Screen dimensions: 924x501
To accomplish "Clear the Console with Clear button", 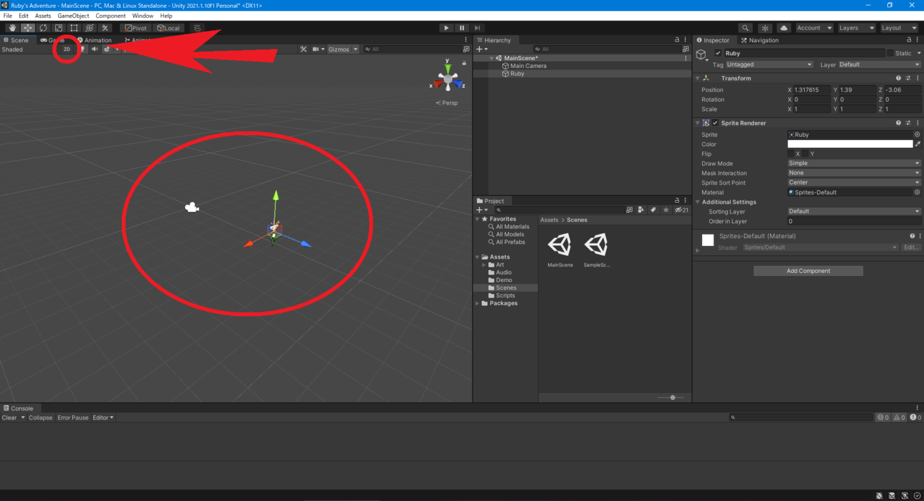I will tap(9, 418).
